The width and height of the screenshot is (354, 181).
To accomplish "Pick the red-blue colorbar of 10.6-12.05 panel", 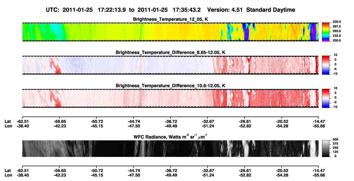I will point(326,98).
